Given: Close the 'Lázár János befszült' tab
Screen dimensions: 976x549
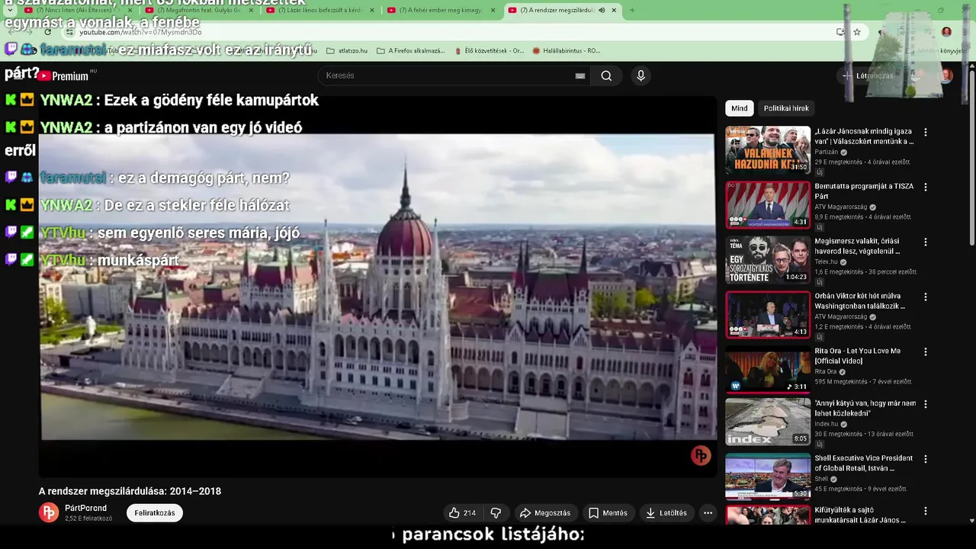Looking at the screenshot, I should tap(372, 10).
